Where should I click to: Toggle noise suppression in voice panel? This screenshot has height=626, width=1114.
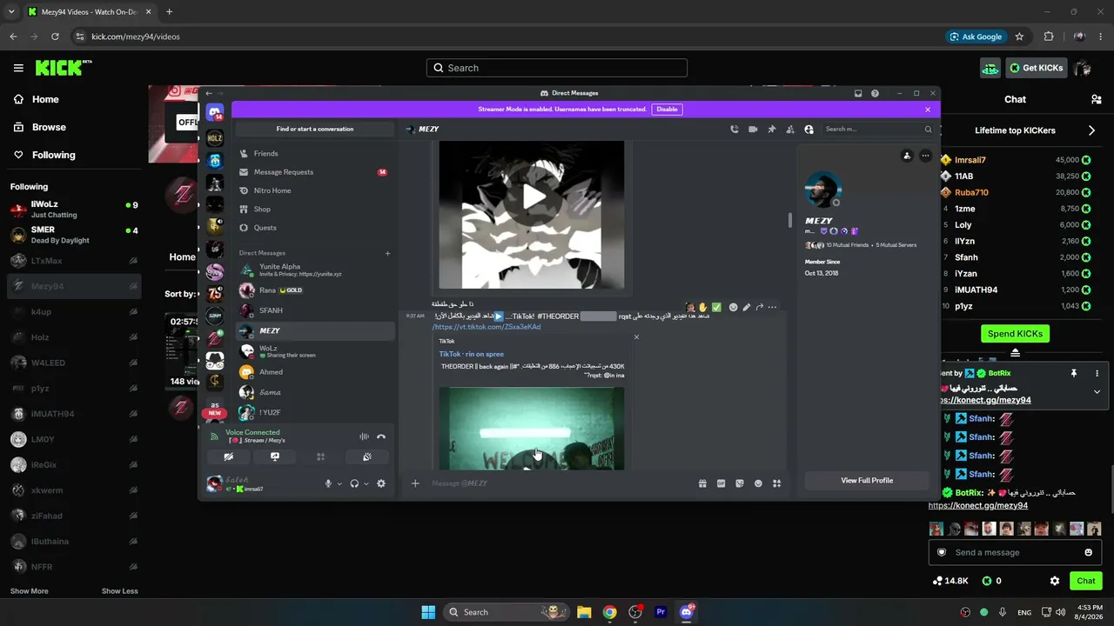coord(364,436)
